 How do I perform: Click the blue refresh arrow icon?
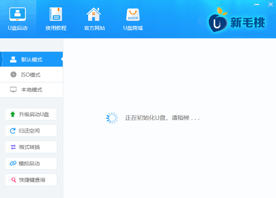coord(12,131)
